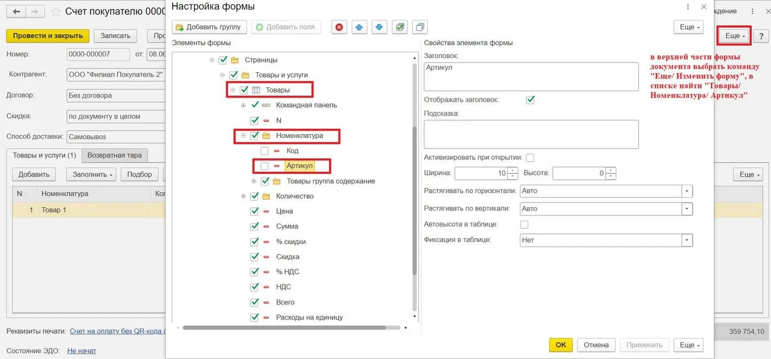Open the Не начат EDO status link

[81, 351]
